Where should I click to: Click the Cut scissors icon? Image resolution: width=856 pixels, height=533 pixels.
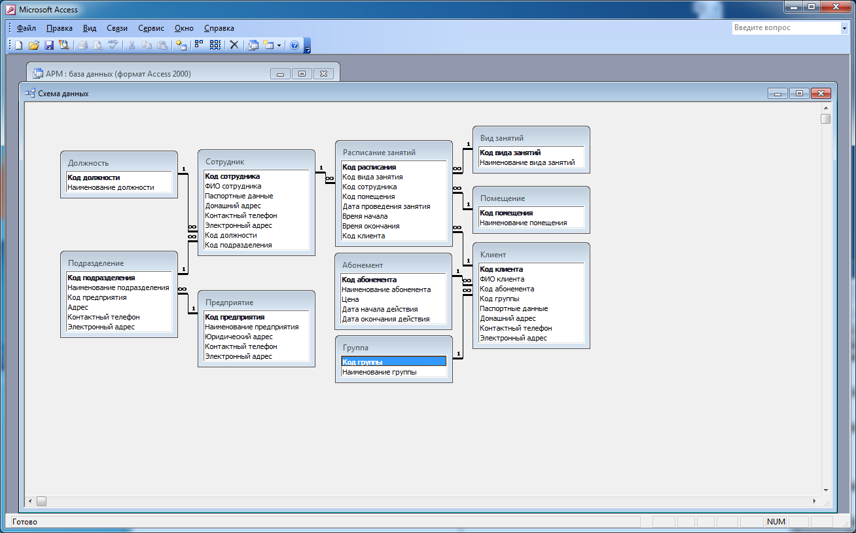[132, 45]
